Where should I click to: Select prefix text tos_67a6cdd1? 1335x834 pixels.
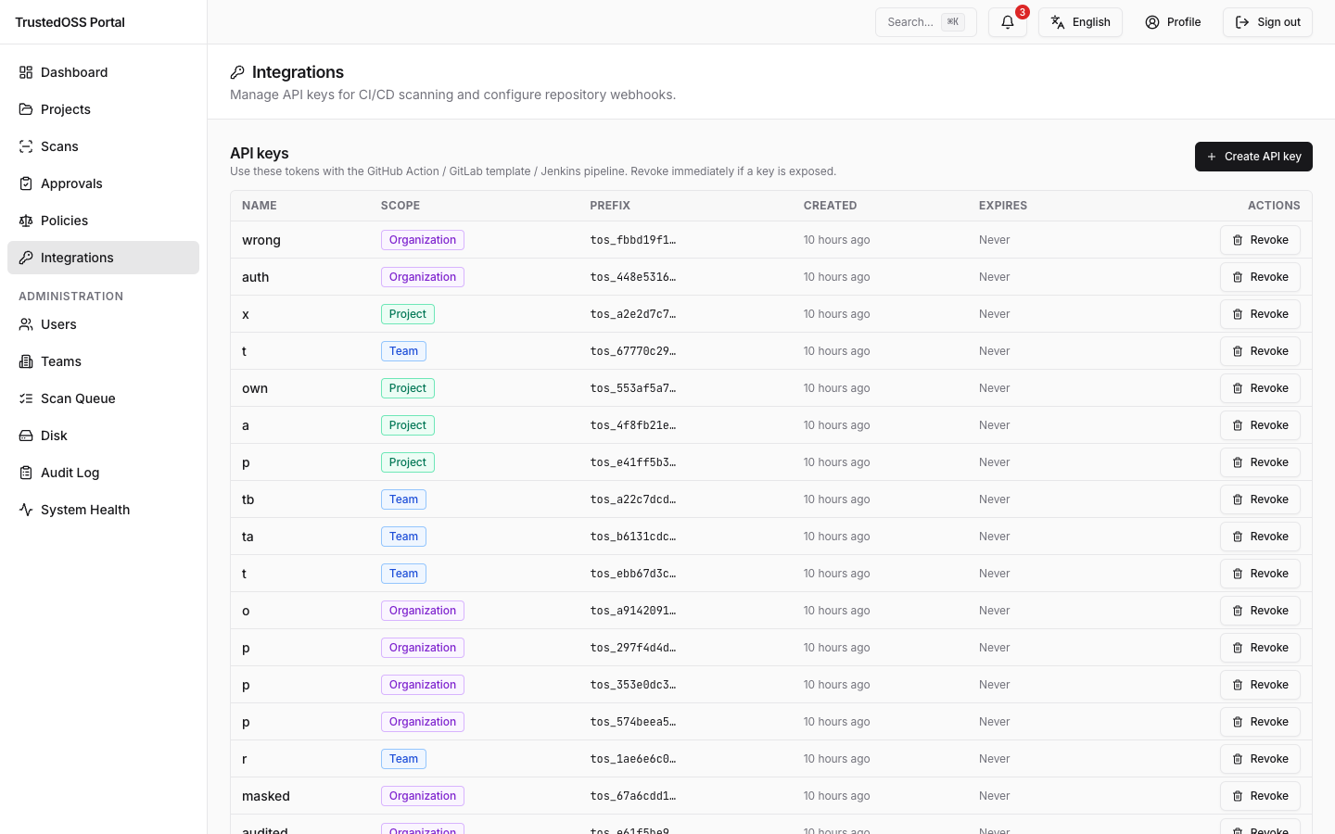click(633, 796)
